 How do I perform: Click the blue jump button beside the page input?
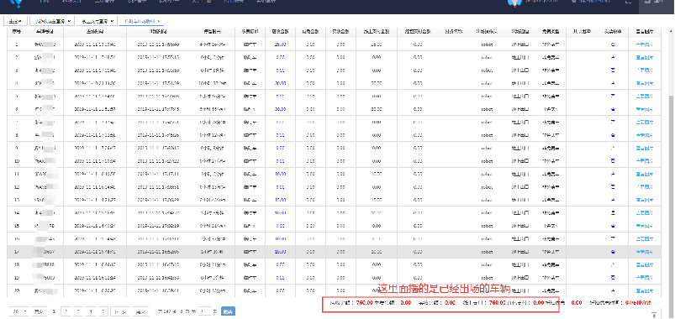pyautogui.click(x=228, y=311)
